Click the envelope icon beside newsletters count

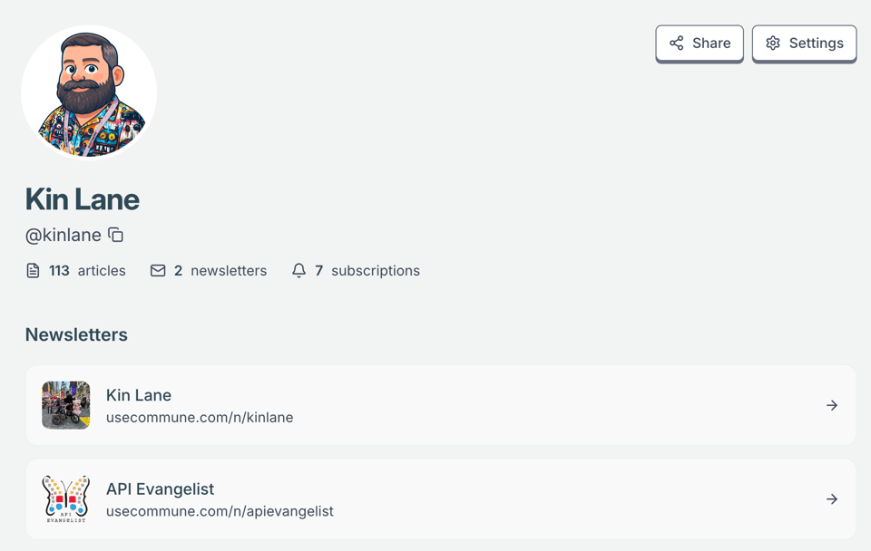(158, 271)
